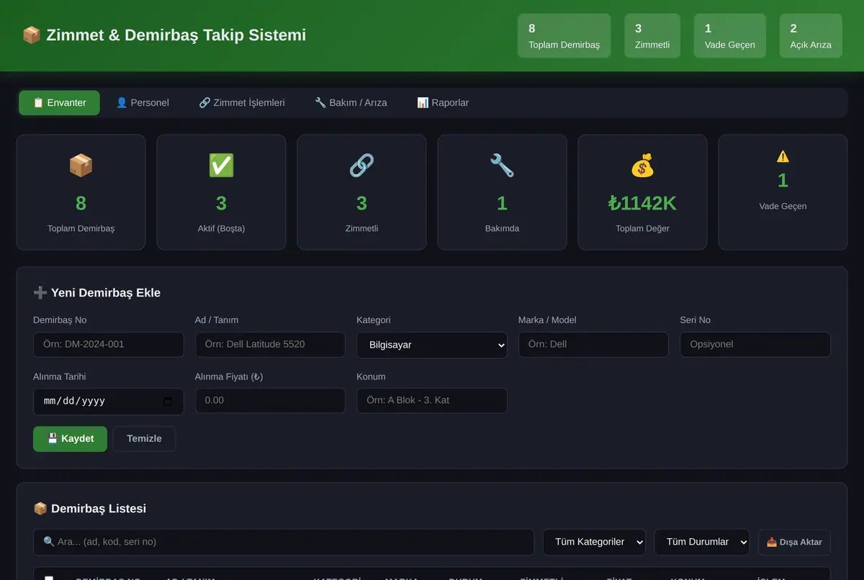Click the box icon on Toplam Demirbaş card
This screenshot has width=864, height=580.
coord(81,166)
